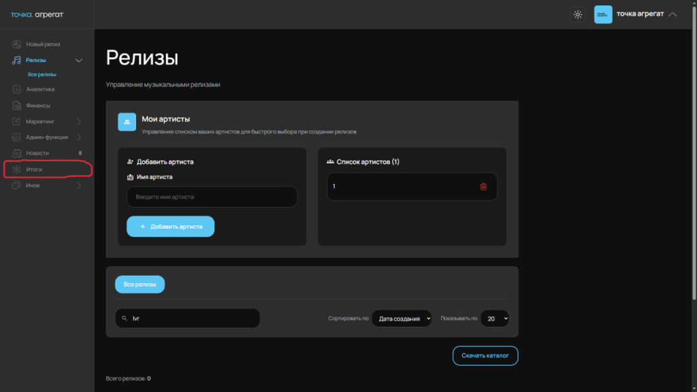The height and width of the screenshot is (392, 697).
Task: Open the account menu chevron at top right
Action: 672,14
